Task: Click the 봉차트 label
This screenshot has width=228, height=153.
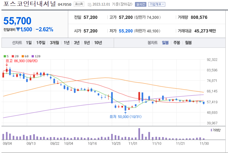Action: coord(152,43)
